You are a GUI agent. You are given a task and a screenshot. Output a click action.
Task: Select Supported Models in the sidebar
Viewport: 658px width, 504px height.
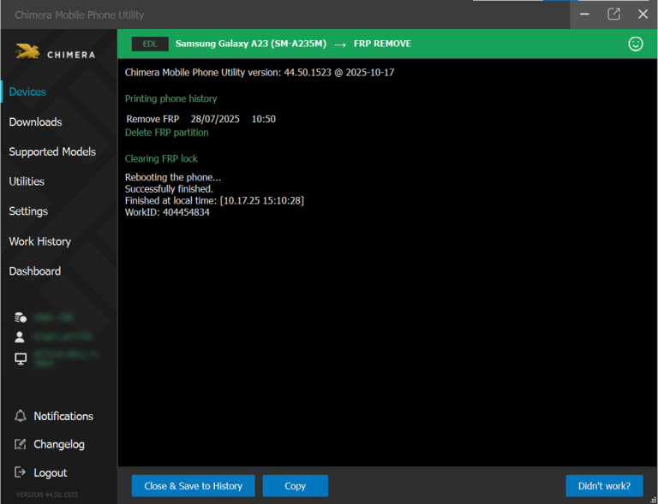(x=52, y=151)
